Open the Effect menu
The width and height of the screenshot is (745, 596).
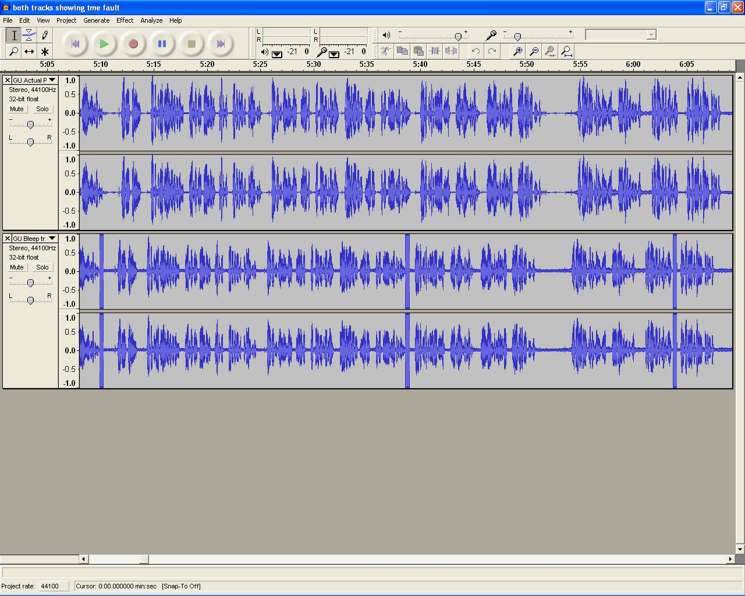point(125,20)
